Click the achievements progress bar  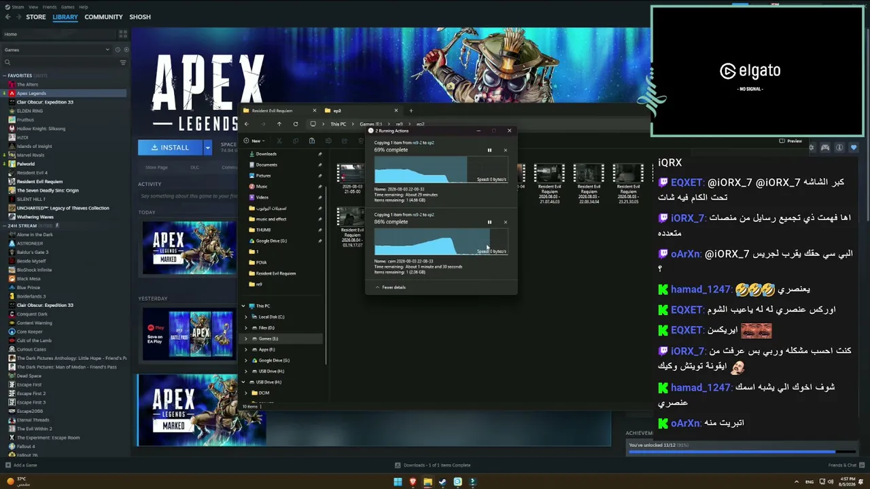(742, 452)
